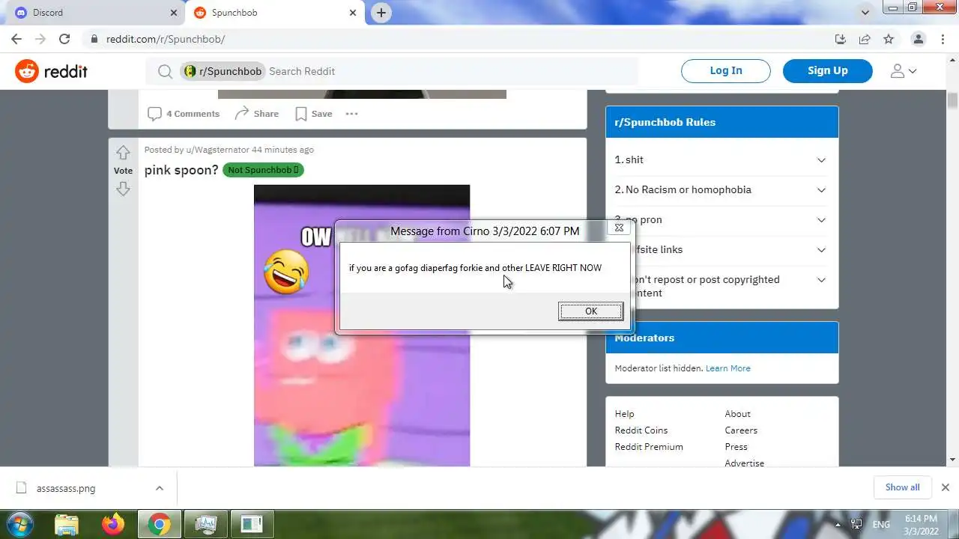Click OK in the Cirno message dialog
Viewport: 959px width, 539px height.
[x=590, y=311]
